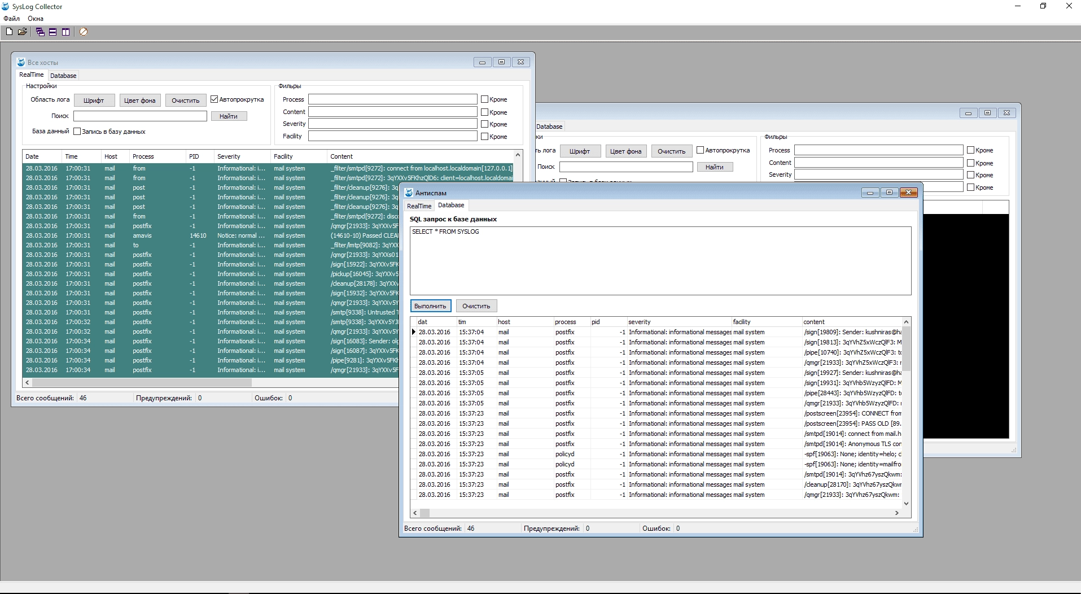Check Кроме for Content filter in Все хосты
The image size is (1081, 594).
click(484, 112)
